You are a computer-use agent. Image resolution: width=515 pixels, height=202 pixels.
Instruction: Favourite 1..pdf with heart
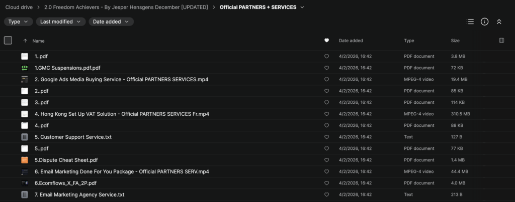(x=326, y=56)
